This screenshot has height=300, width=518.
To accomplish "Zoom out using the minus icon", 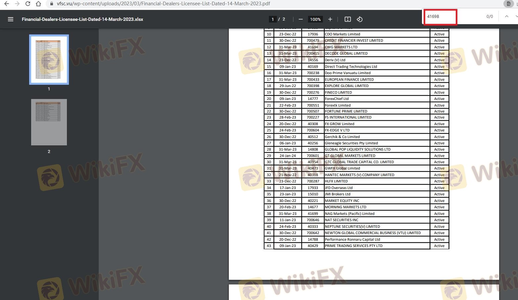I will tap(300, 19).
